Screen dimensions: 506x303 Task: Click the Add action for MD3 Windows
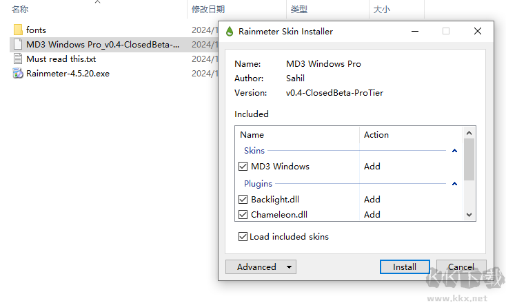point(372,167)
